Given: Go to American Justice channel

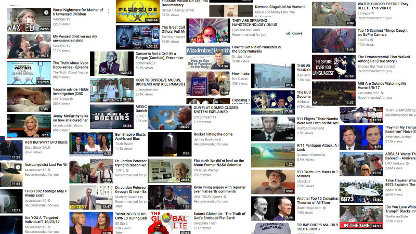Looking at the screenshot, I should click(x=398, y=137).
